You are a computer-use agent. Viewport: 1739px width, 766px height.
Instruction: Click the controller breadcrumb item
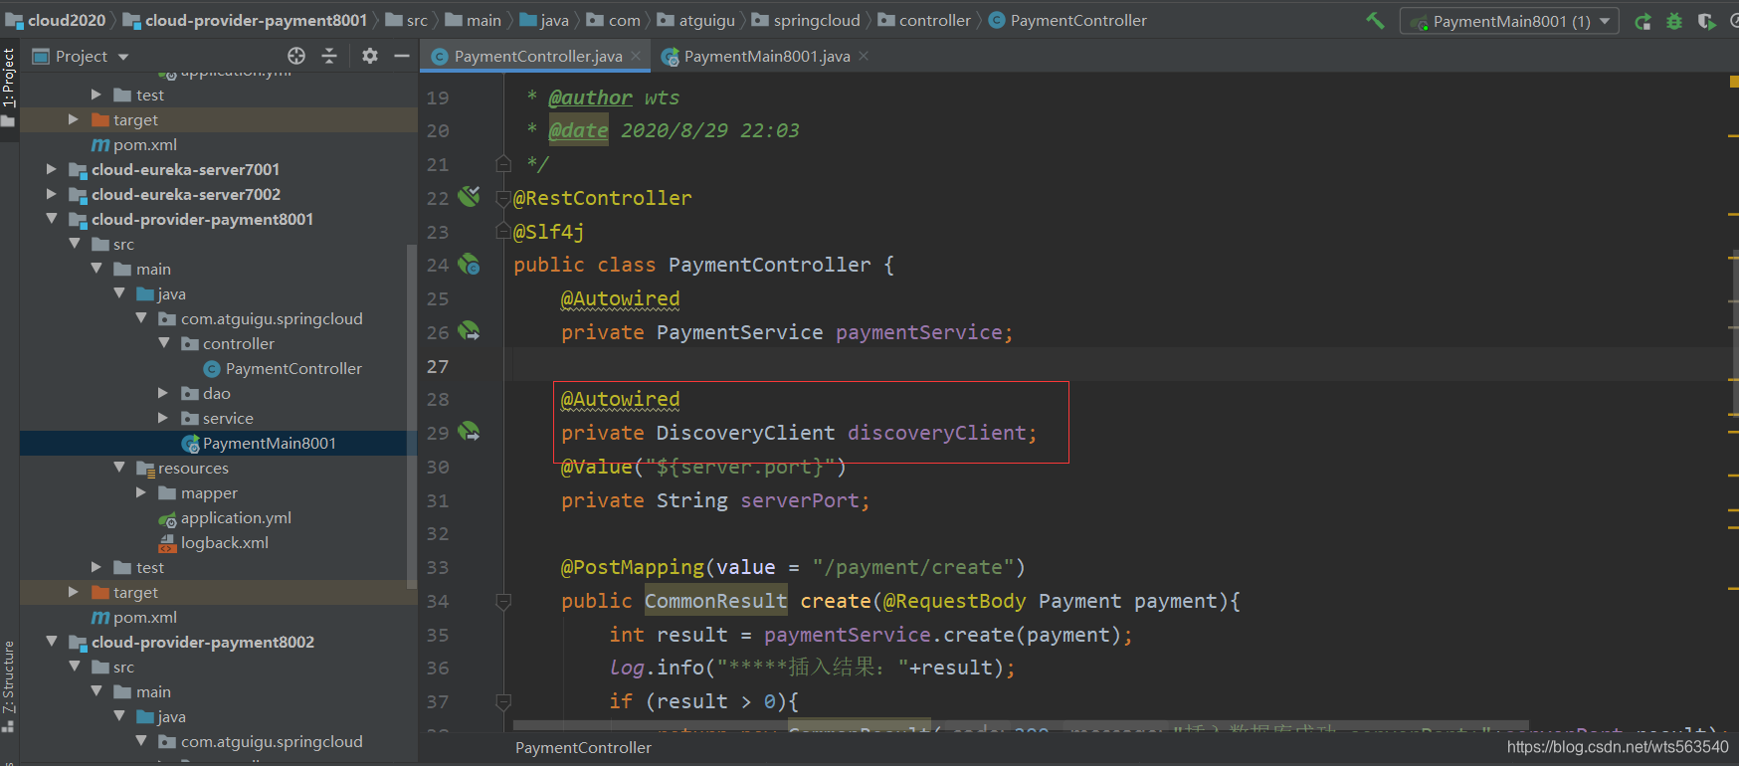924,20
